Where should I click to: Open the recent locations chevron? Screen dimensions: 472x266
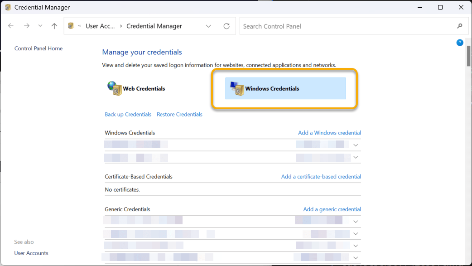[40, 26]
